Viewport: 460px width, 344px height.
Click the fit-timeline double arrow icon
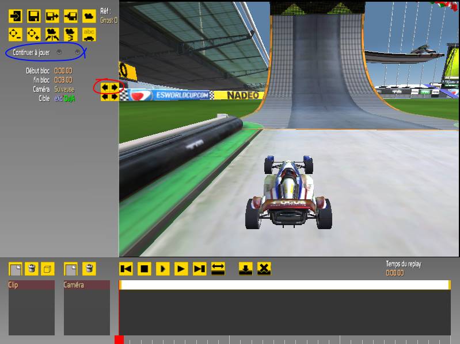coord(218,269)
